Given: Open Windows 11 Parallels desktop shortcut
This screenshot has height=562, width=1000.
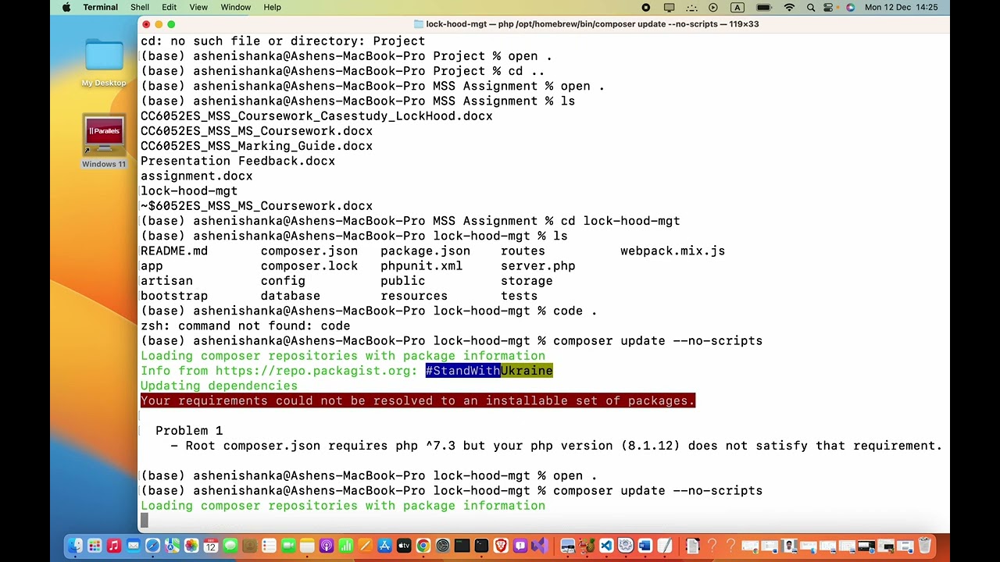Looking at the screenshot, I should 104,141.
